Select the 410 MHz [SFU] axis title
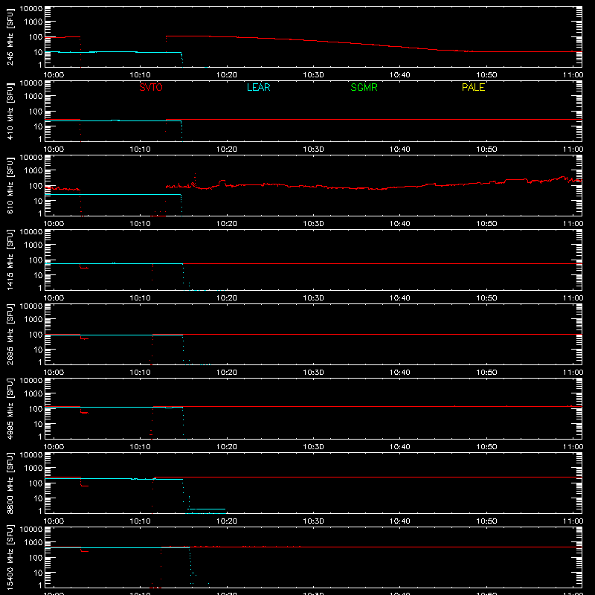 coord(10,111)
